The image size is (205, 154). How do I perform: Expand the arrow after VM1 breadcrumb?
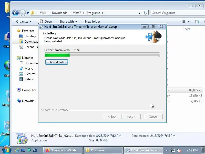pos(49,13)
